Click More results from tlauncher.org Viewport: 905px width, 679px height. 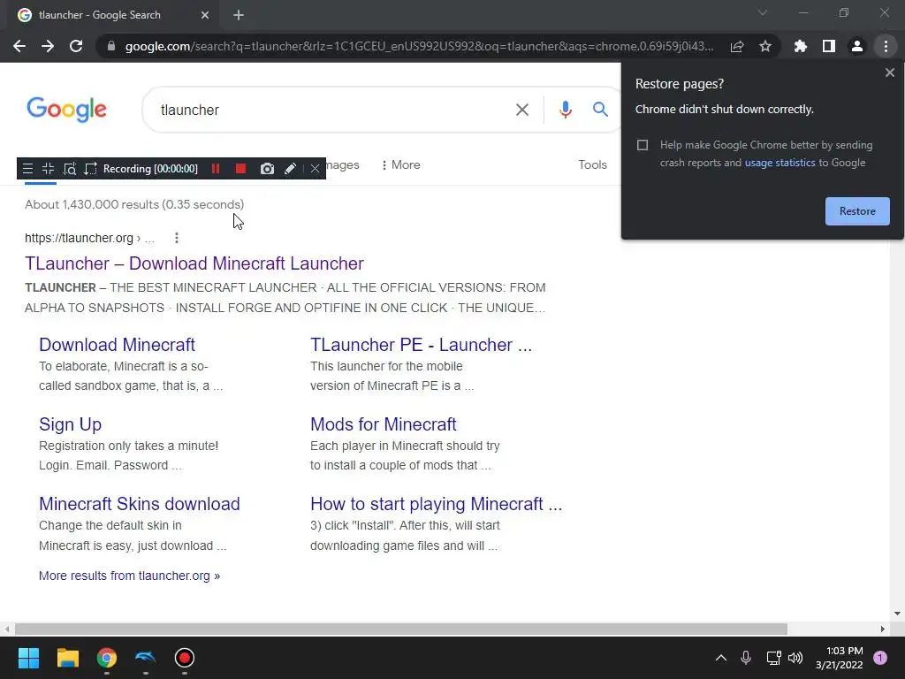coord(129,576)
